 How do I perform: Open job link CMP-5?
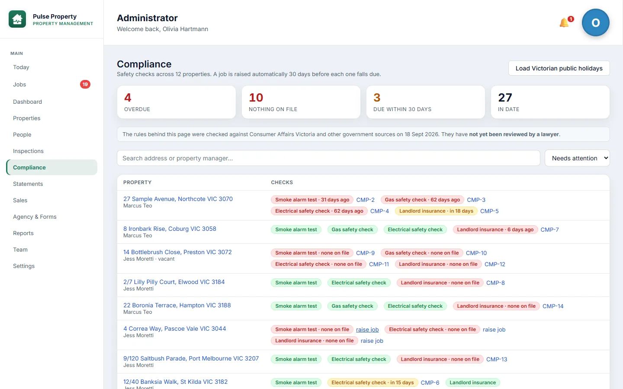[x=489, y=211]
